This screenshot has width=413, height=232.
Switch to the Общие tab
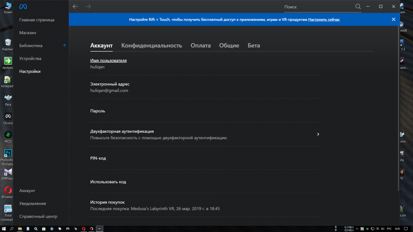pos(229,45)
